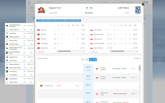Image resolution: width=165 pixels, height=103 pixels.
Task: Click the eye icon for Wolverines Team game
Action: pos(31,67)
